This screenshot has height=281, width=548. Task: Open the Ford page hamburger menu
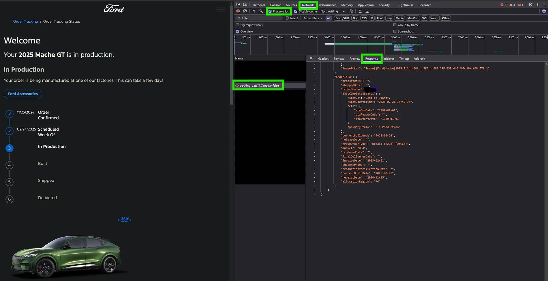(x=221, y=10)
